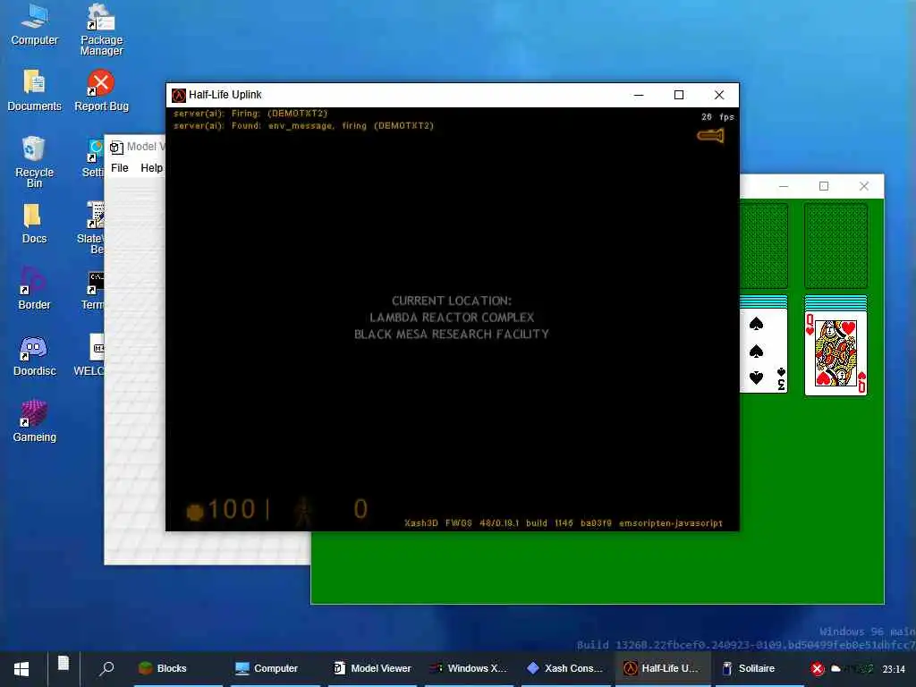Open File menu in Model Viewer
Viewport: 916px width, 687px height.
tap(120, 168)
